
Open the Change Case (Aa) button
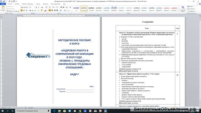[x=42, y=8]
